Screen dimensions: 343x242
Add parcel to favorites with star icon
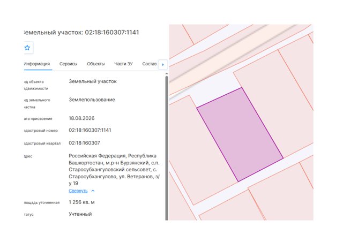pyautogui.click(x=27, y=48)
